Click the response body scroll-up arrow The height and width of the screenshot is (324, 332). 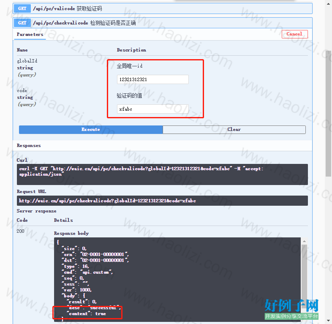304,241
